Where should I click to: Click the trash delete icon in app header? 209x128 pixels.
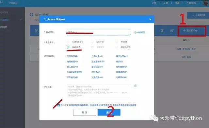click(162, 30)
